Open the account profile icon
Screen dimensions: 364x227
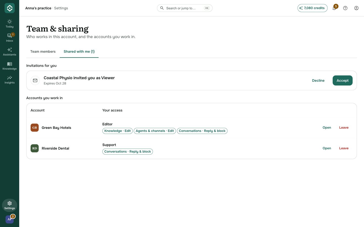click(356, 8)
